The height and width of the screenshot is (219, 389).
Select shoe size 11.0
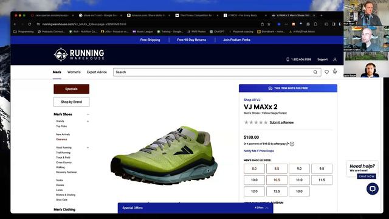pos(299,180)
